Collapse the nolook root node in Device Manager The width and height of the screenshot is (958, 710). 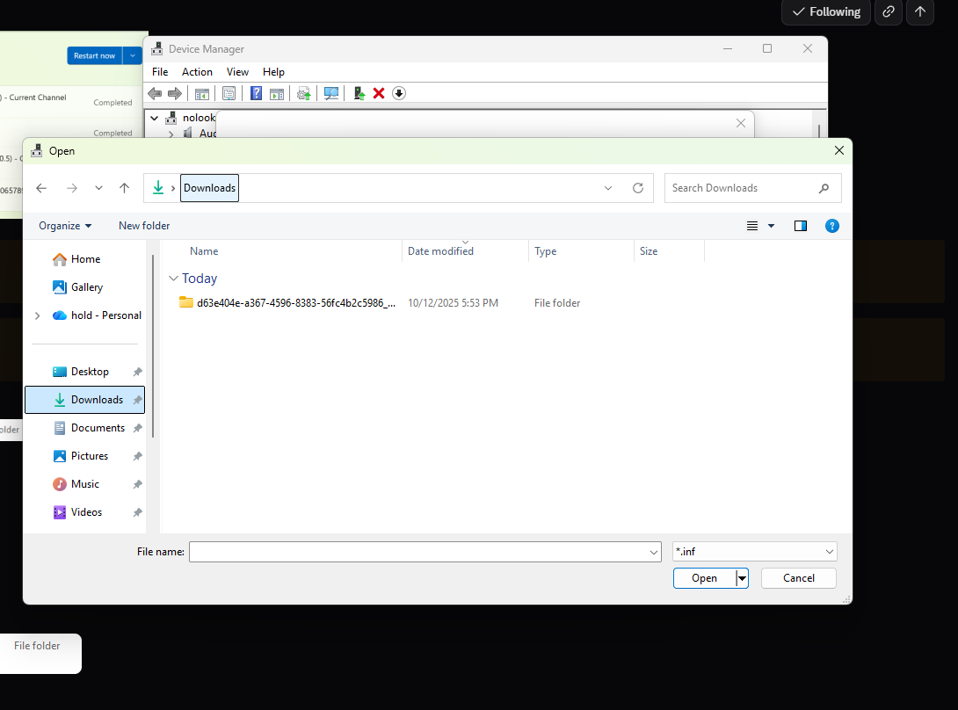coord(155,118)
